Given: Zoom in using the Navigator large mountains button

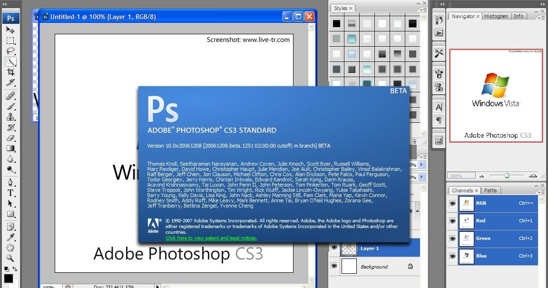Looking at the screenshot, I should tap(533, 176).
